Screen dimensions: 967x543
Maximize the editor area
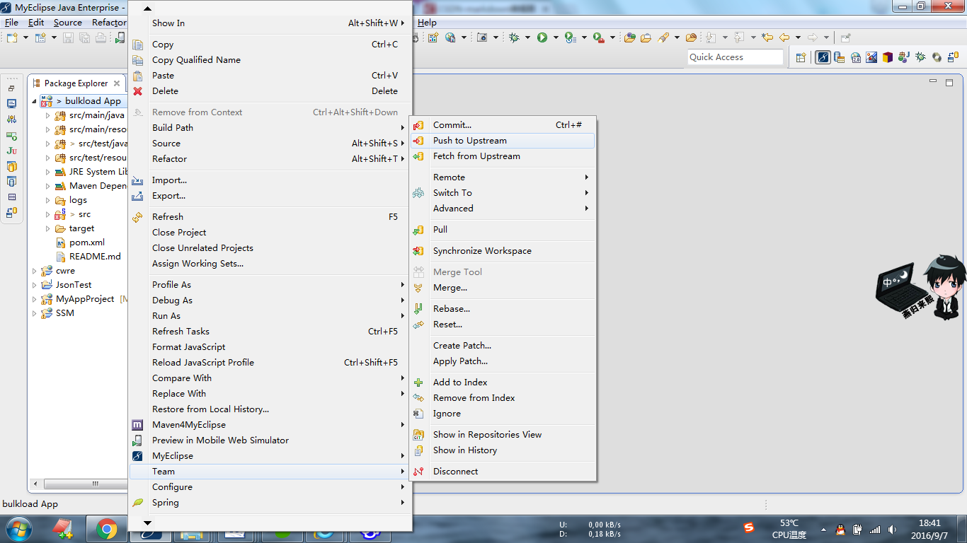coord(949,83)
